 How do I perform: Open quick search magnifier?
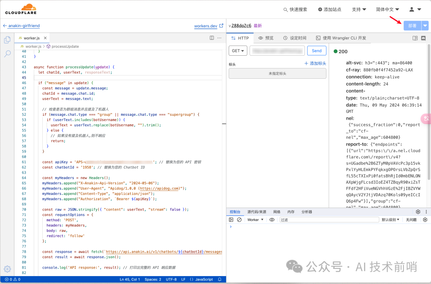click(286, 10)
